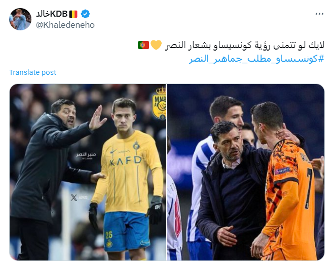Open the خالدKDB display name link

(x=52, y=14)
